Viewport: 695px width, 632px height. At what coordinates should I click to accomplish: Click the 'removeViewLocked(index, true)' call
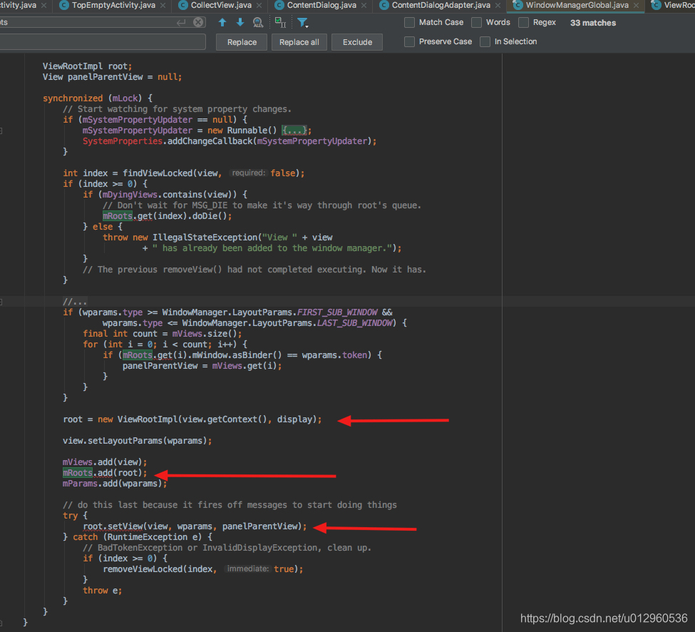[203, 569]
